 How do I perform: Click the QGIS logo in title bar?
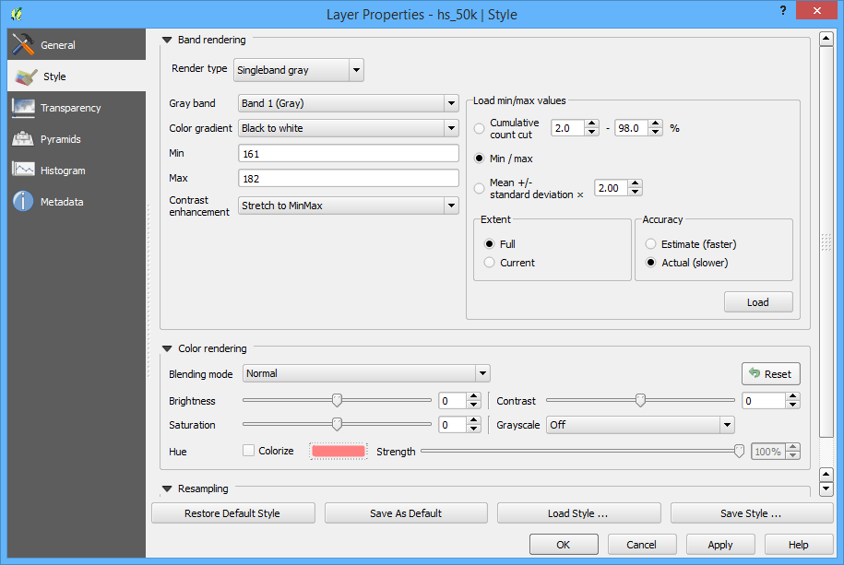tap(17, 14)
